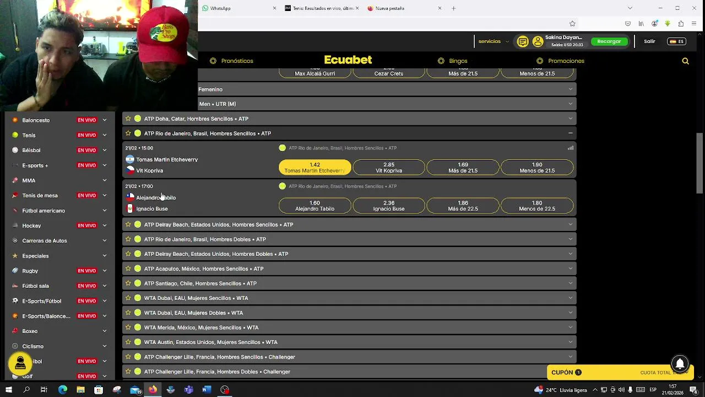Viewport: 705px width, 397px height.
Task: Click the Boxeo glove icon in sidebar
Action: click(x=15, y=331)
